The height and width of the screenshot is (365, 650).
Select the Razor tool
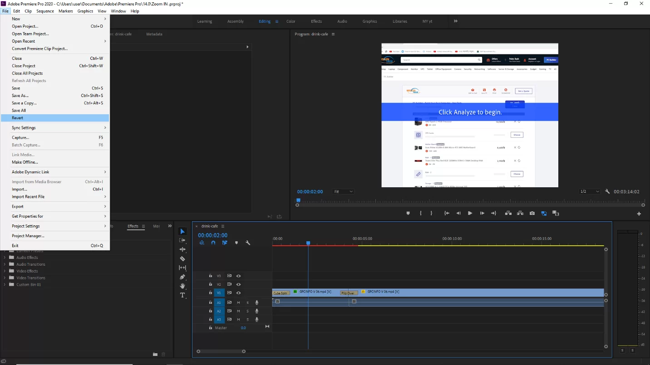point(182,258)
